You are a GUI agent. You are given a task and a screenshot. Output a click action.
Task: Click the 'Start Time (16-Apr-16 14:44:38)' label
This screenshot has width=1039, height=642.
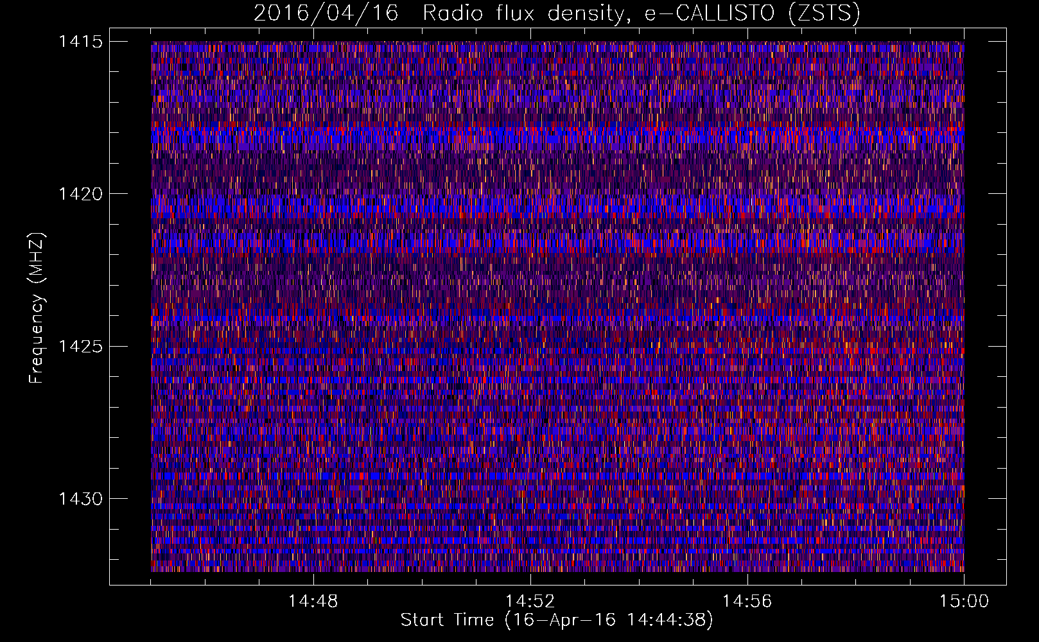coord(557,620)
